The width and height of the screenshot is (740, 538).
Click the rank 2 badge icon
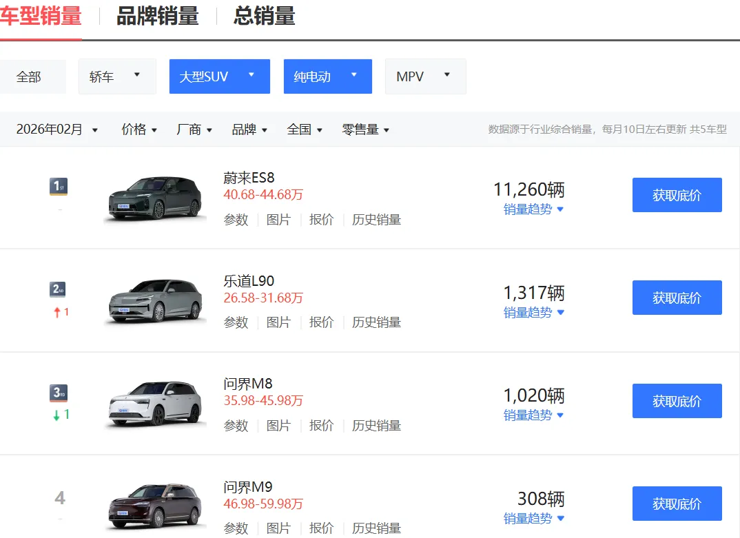point(58,289)
